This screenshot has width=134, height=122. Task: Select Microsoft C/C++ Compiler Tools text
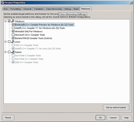click(30, 35)
